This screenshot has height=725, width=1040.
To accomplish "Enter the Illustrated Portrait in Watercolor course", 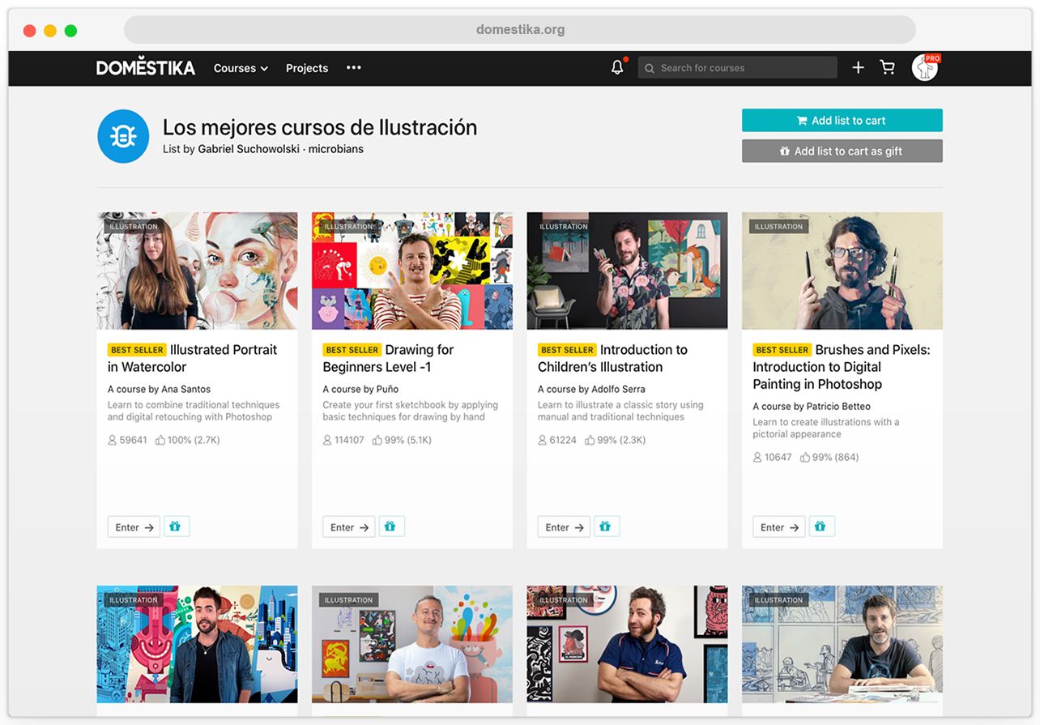I will click(134, 527).
